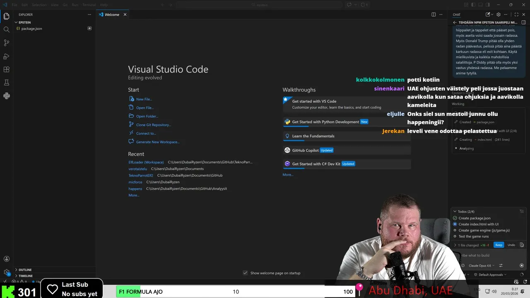Open GitHub Copilot walkthrough
Screen dimensions: 530x298
point(347,150)
